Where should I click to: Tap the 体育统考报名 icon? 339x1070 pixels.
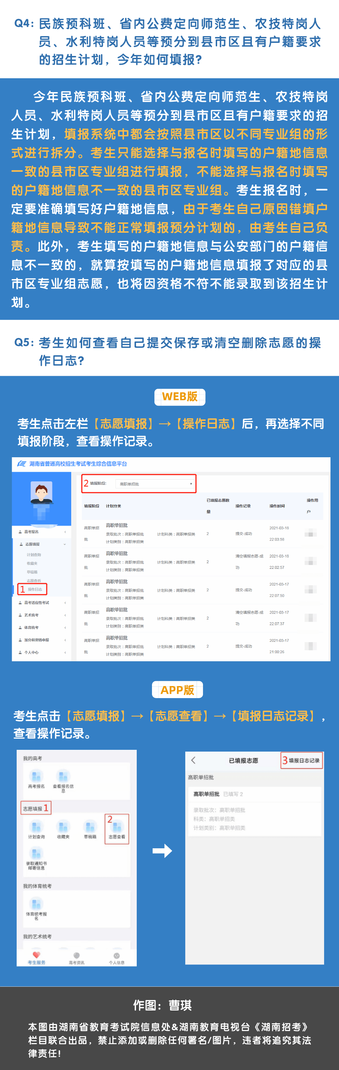click(36, 908)
